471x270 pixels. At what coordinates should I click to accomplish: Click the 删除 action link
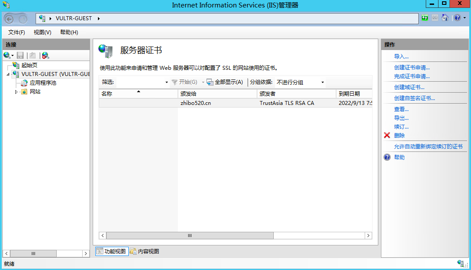[x=399, y=135]
